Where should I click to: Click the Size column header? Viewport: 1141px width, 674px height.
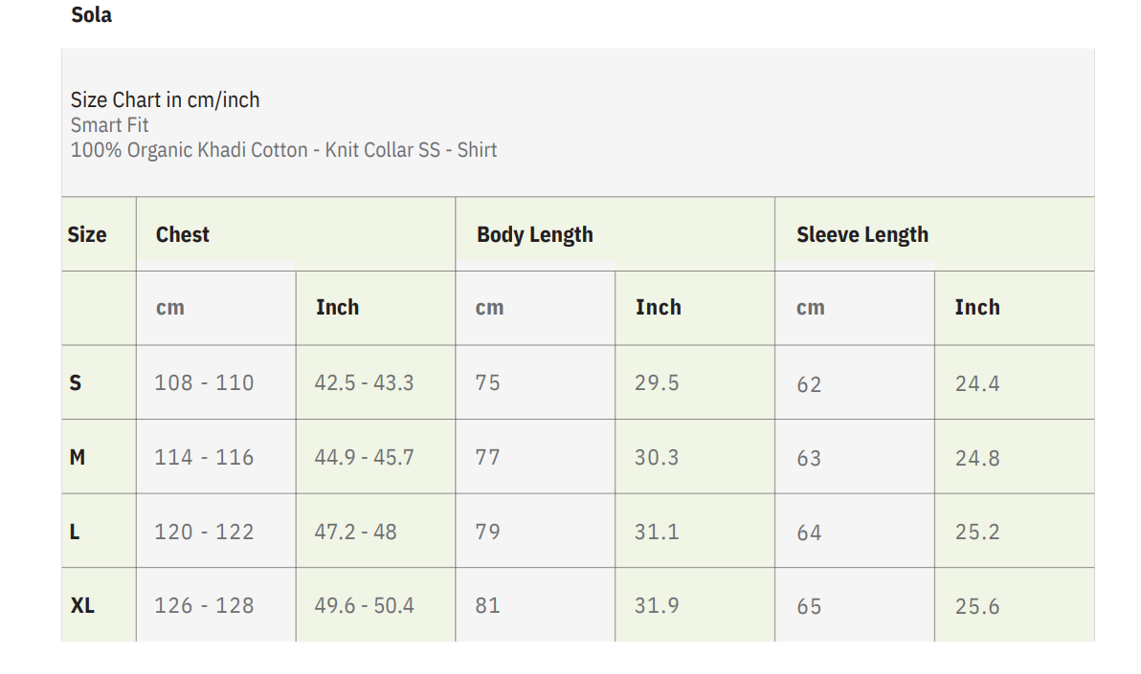[87, 235]
